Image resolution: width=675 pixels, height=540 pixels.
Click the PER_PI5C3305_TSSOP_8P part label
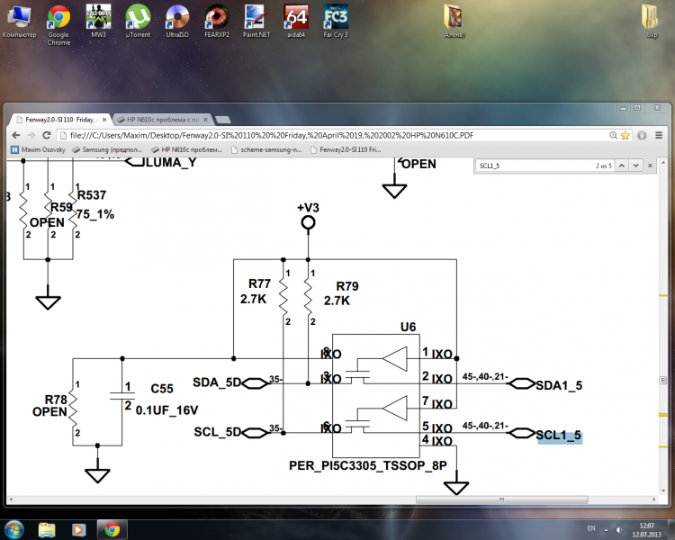click(368, 465)
